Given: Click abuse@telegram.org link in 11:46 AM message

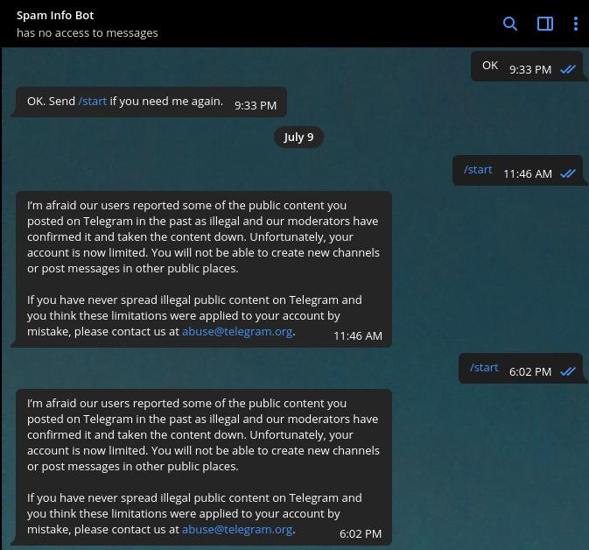Looking at the screenshot, I should coord(237,332).
